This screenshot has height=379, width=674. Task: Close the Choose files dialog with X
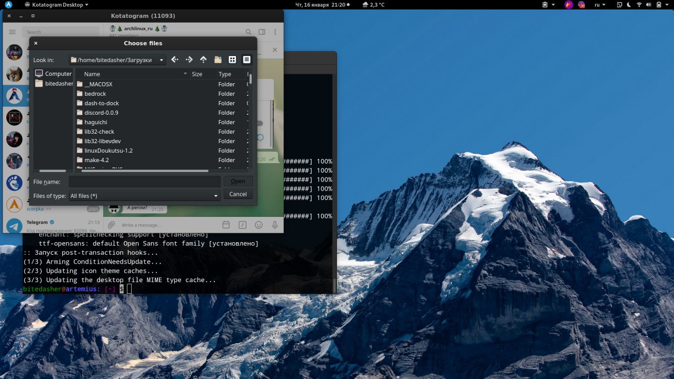(x=36, y=43)
